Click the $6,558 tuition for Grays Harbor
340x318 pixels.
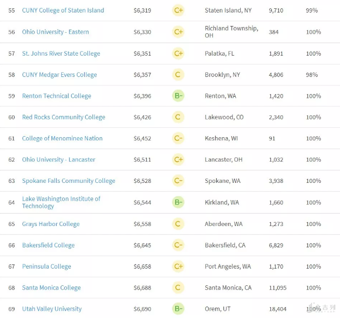click(142, 224)
